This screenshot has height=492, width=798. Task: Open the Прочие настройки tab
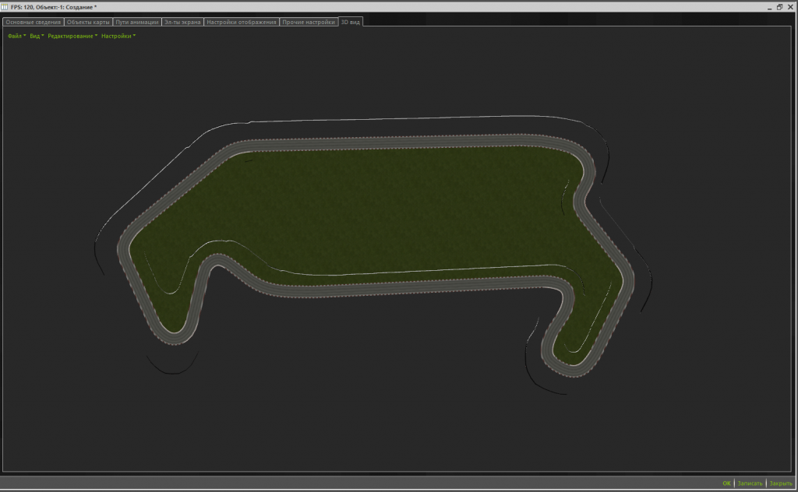click(309, 22)
